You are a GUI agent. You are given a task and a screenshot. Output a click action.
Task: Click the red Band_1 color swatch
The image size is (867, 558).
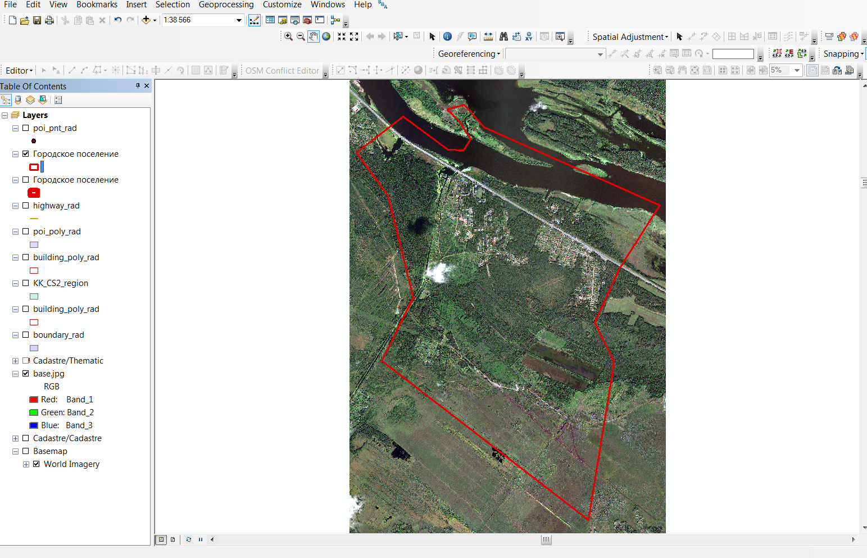34,400
